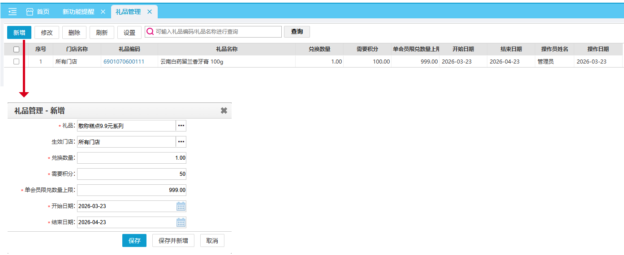
Task: Click the 保存 button in dialog
Action: tap(134, 241)
